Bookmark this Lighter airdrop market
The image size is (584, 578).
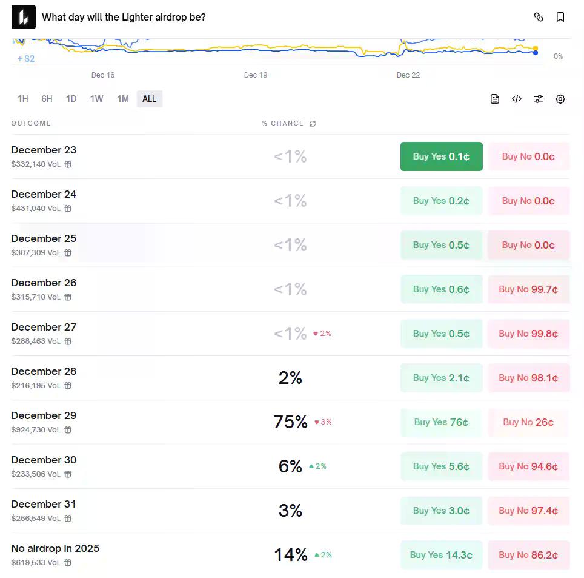coord(560,17)
